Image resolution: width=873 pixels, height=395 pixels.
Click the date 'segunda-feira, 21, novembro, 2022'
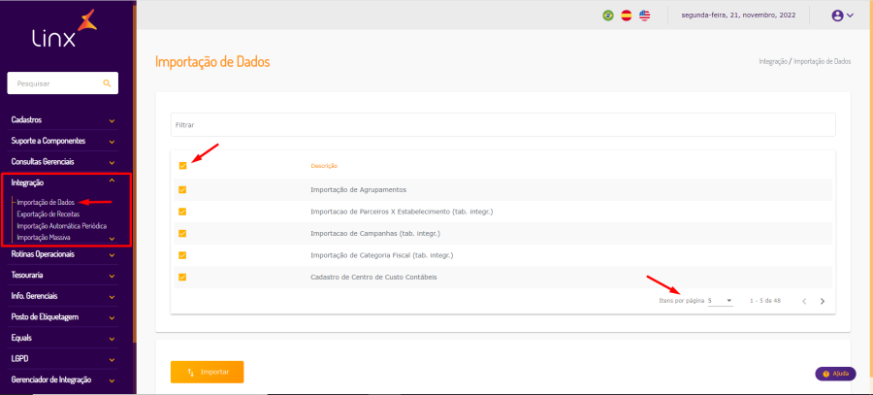(738, 16)
